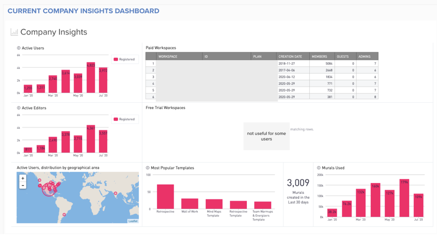The width and height of the screenshot is (437, 235).
Task: Click the map marker over India
Action: pos(115,193)
